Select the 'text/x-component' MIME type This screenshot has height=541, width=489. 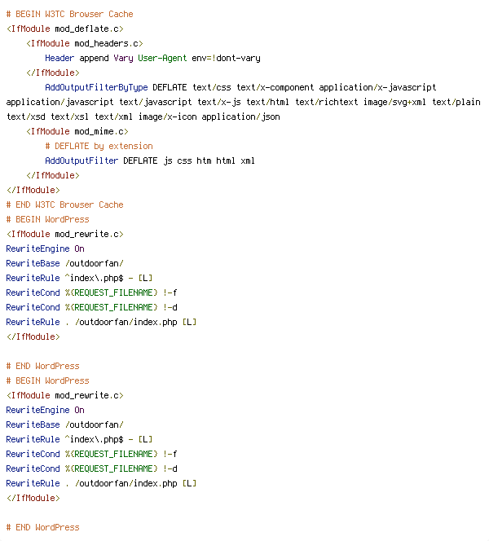pos(275,87)
